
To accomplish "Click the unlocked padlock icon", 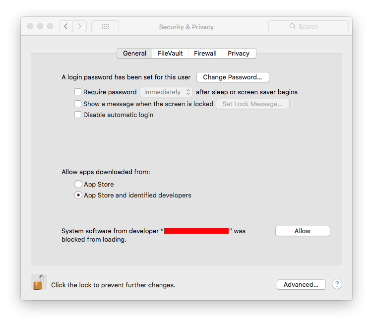I will pyautogui.click(x=39, y=282).
